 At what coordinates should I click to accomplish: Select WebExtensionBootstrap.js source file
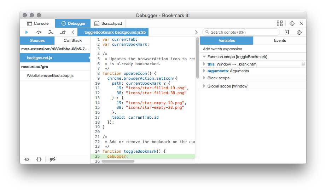click(50, 75)
